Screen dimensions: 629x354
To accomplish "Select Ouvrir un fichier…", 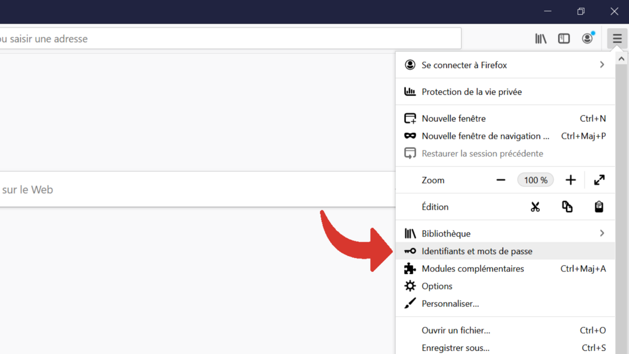I will [x=505, y=330].
